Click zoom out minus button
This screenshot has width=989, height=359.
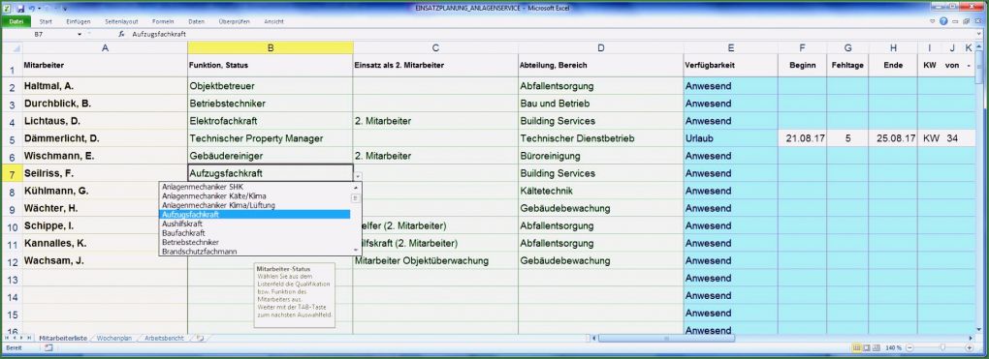[x=910, y=347]
